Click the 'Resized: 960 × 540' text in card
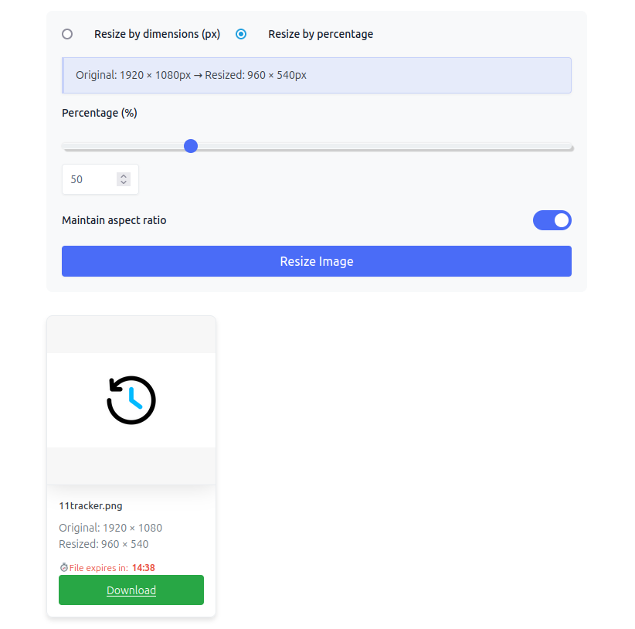Screen dimensions: 635x629 (104, 544)
